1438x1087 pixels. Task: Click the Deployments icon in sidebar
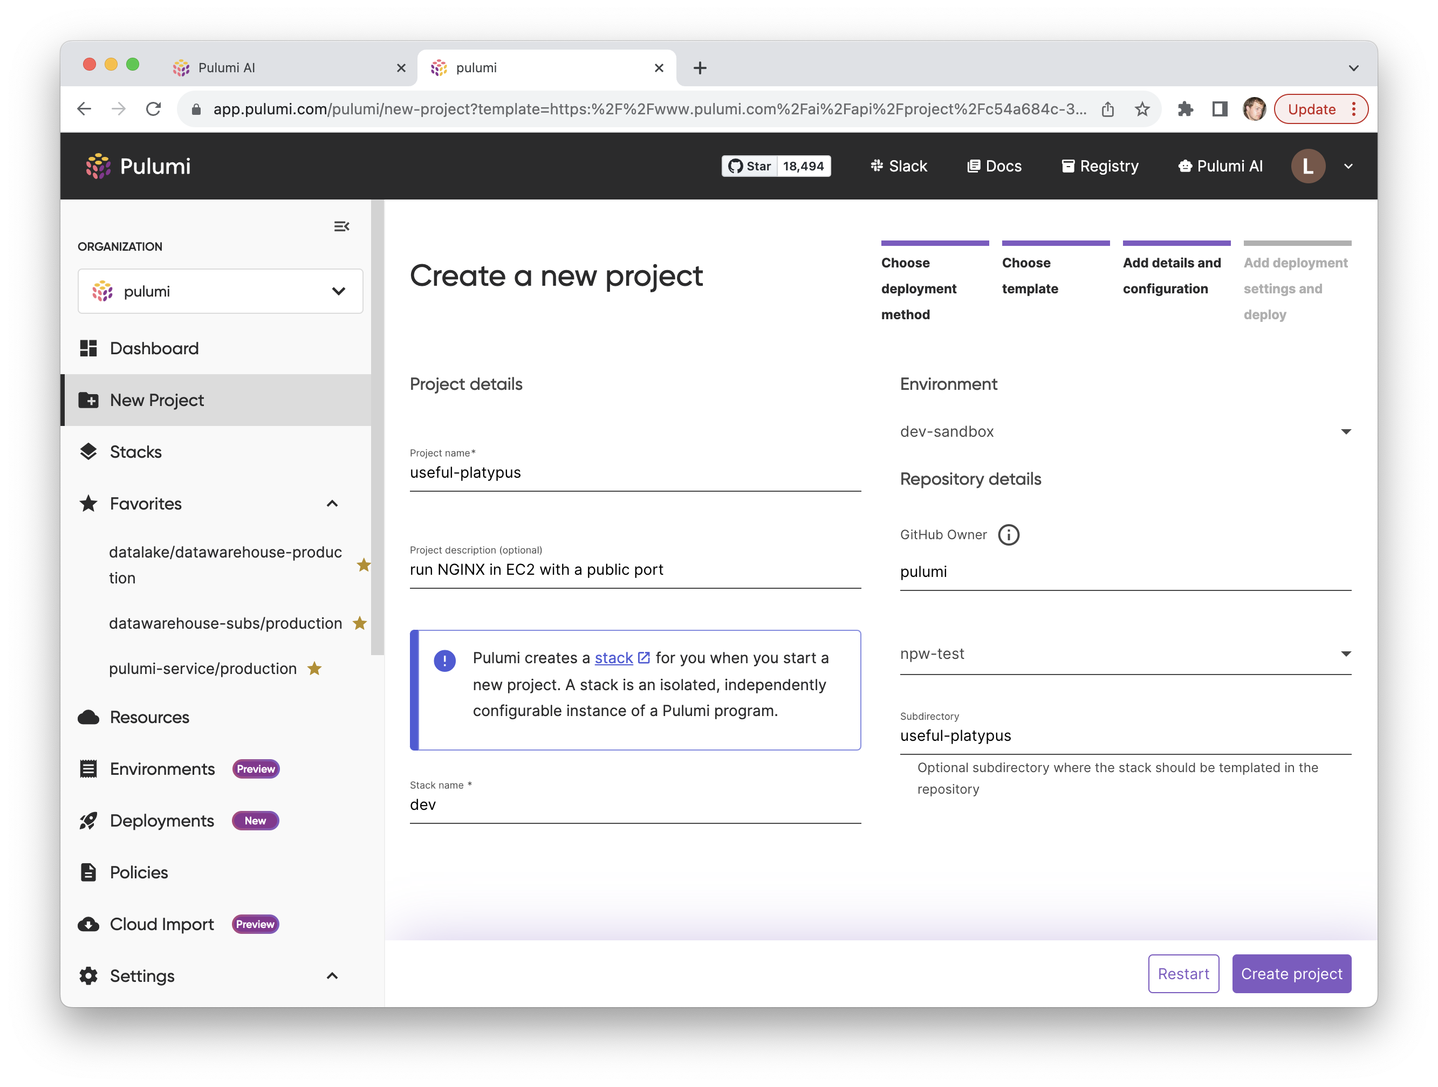click(89, 820)
